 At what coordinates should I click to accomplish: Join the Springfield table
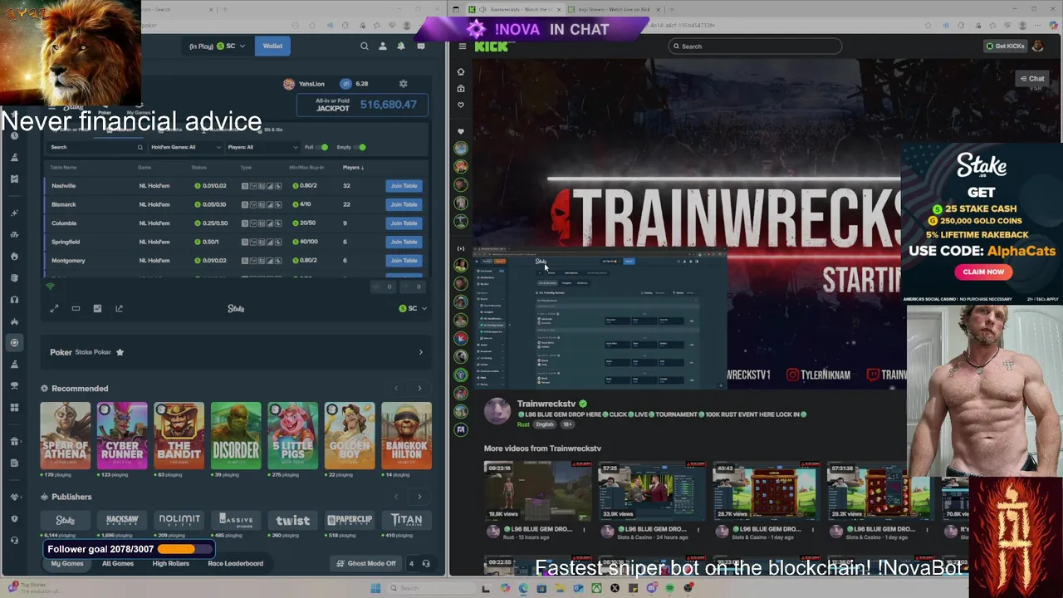coord(404,242)
